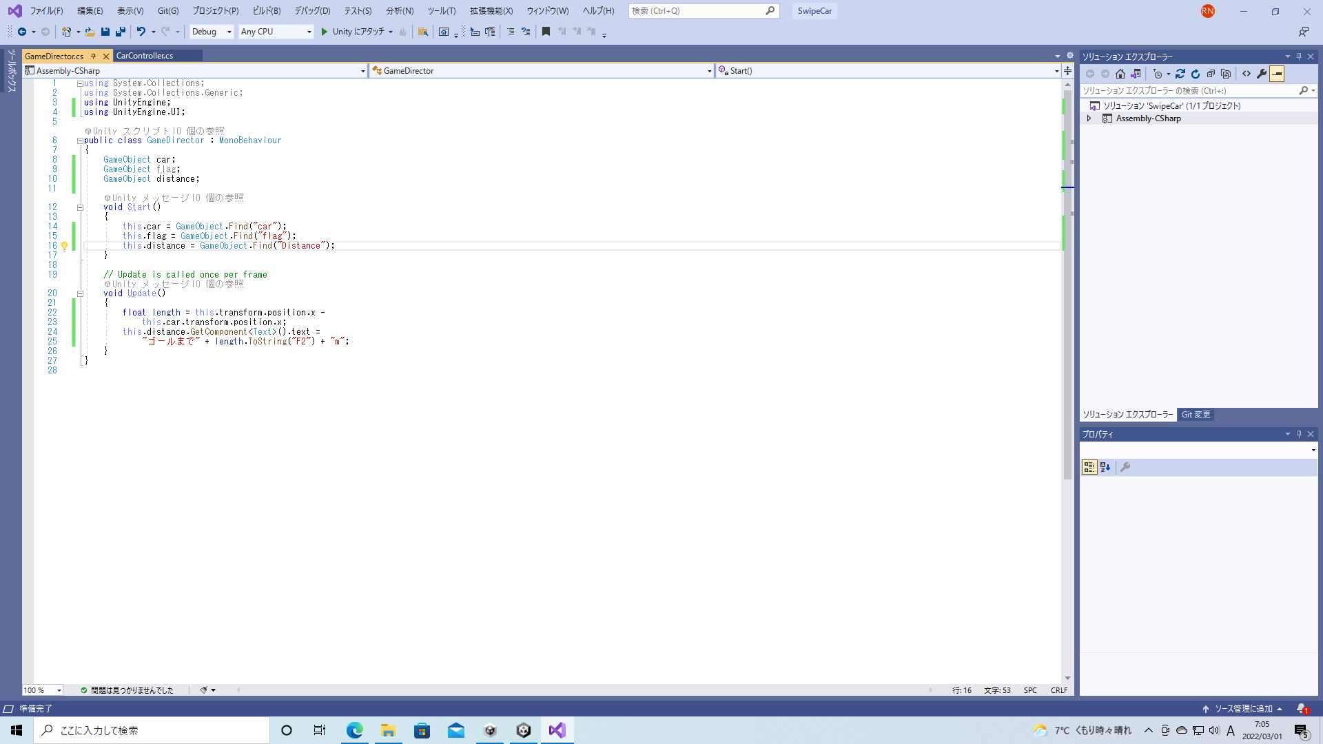Click the Collapse All icon in Solution Explorer
The height and width of the screenshot is (744, 1323).
click(1211, 74)
